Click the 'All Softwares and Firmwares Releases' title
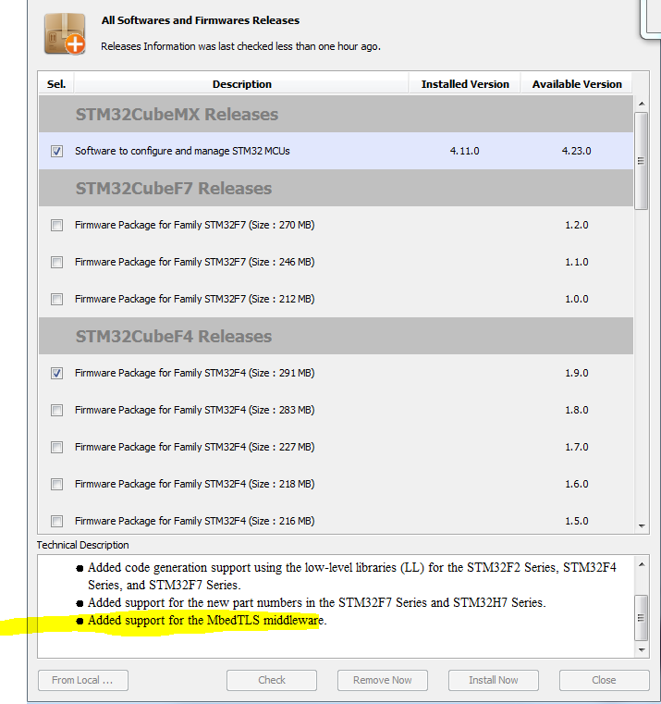The height and width of the screenshot is (704, 661). click(x=200, y=20)
